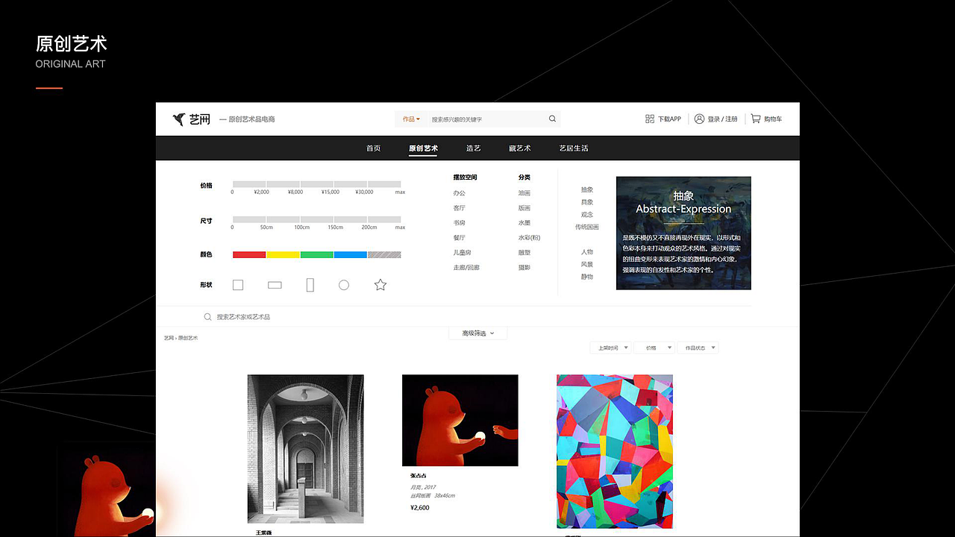This screenshot has width=955, height=537.
Task: Select the star shape filter
Action: click(x=381, y=284)
